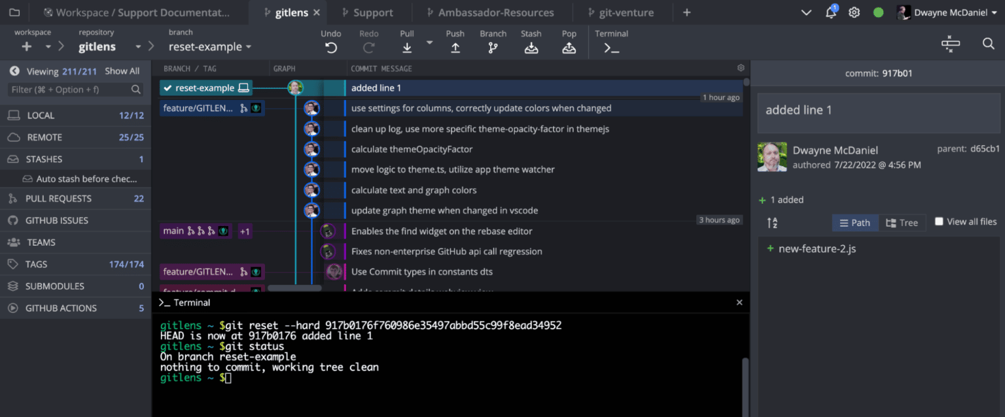Enable the View all files checkbox
This screenshot has height=417, width=1005.
939,222
